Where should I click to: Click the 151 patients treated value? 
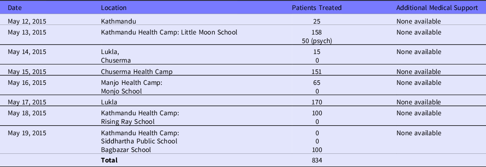317,72
